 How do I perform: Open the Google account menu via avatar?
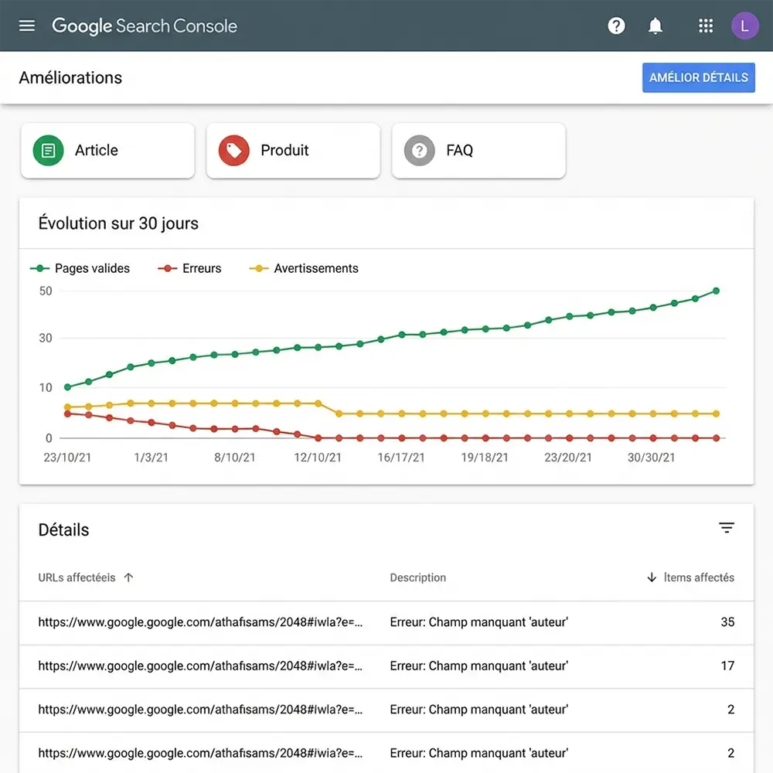744,26
